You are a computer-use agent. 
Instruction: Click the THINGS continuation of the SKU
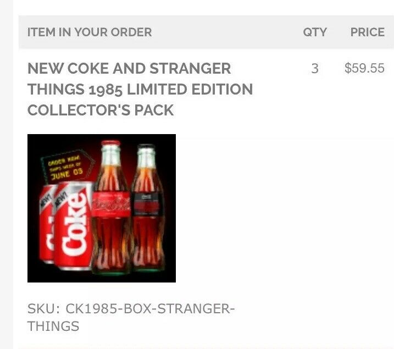click(x=53, y=326)
